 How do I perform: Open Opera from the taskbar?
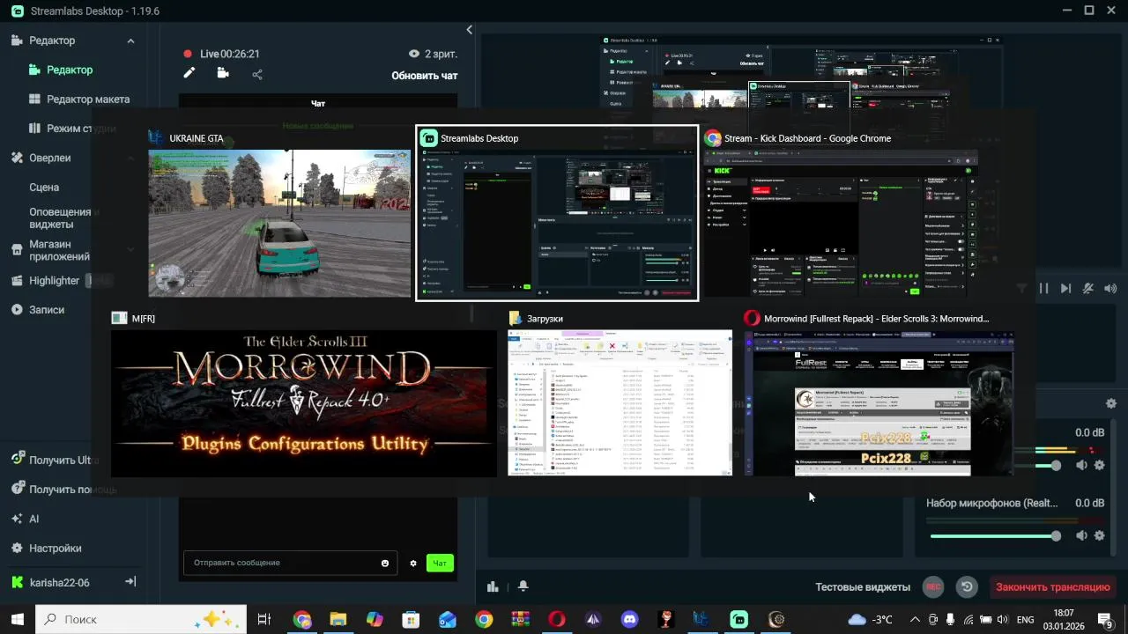[x=556, y=619]
